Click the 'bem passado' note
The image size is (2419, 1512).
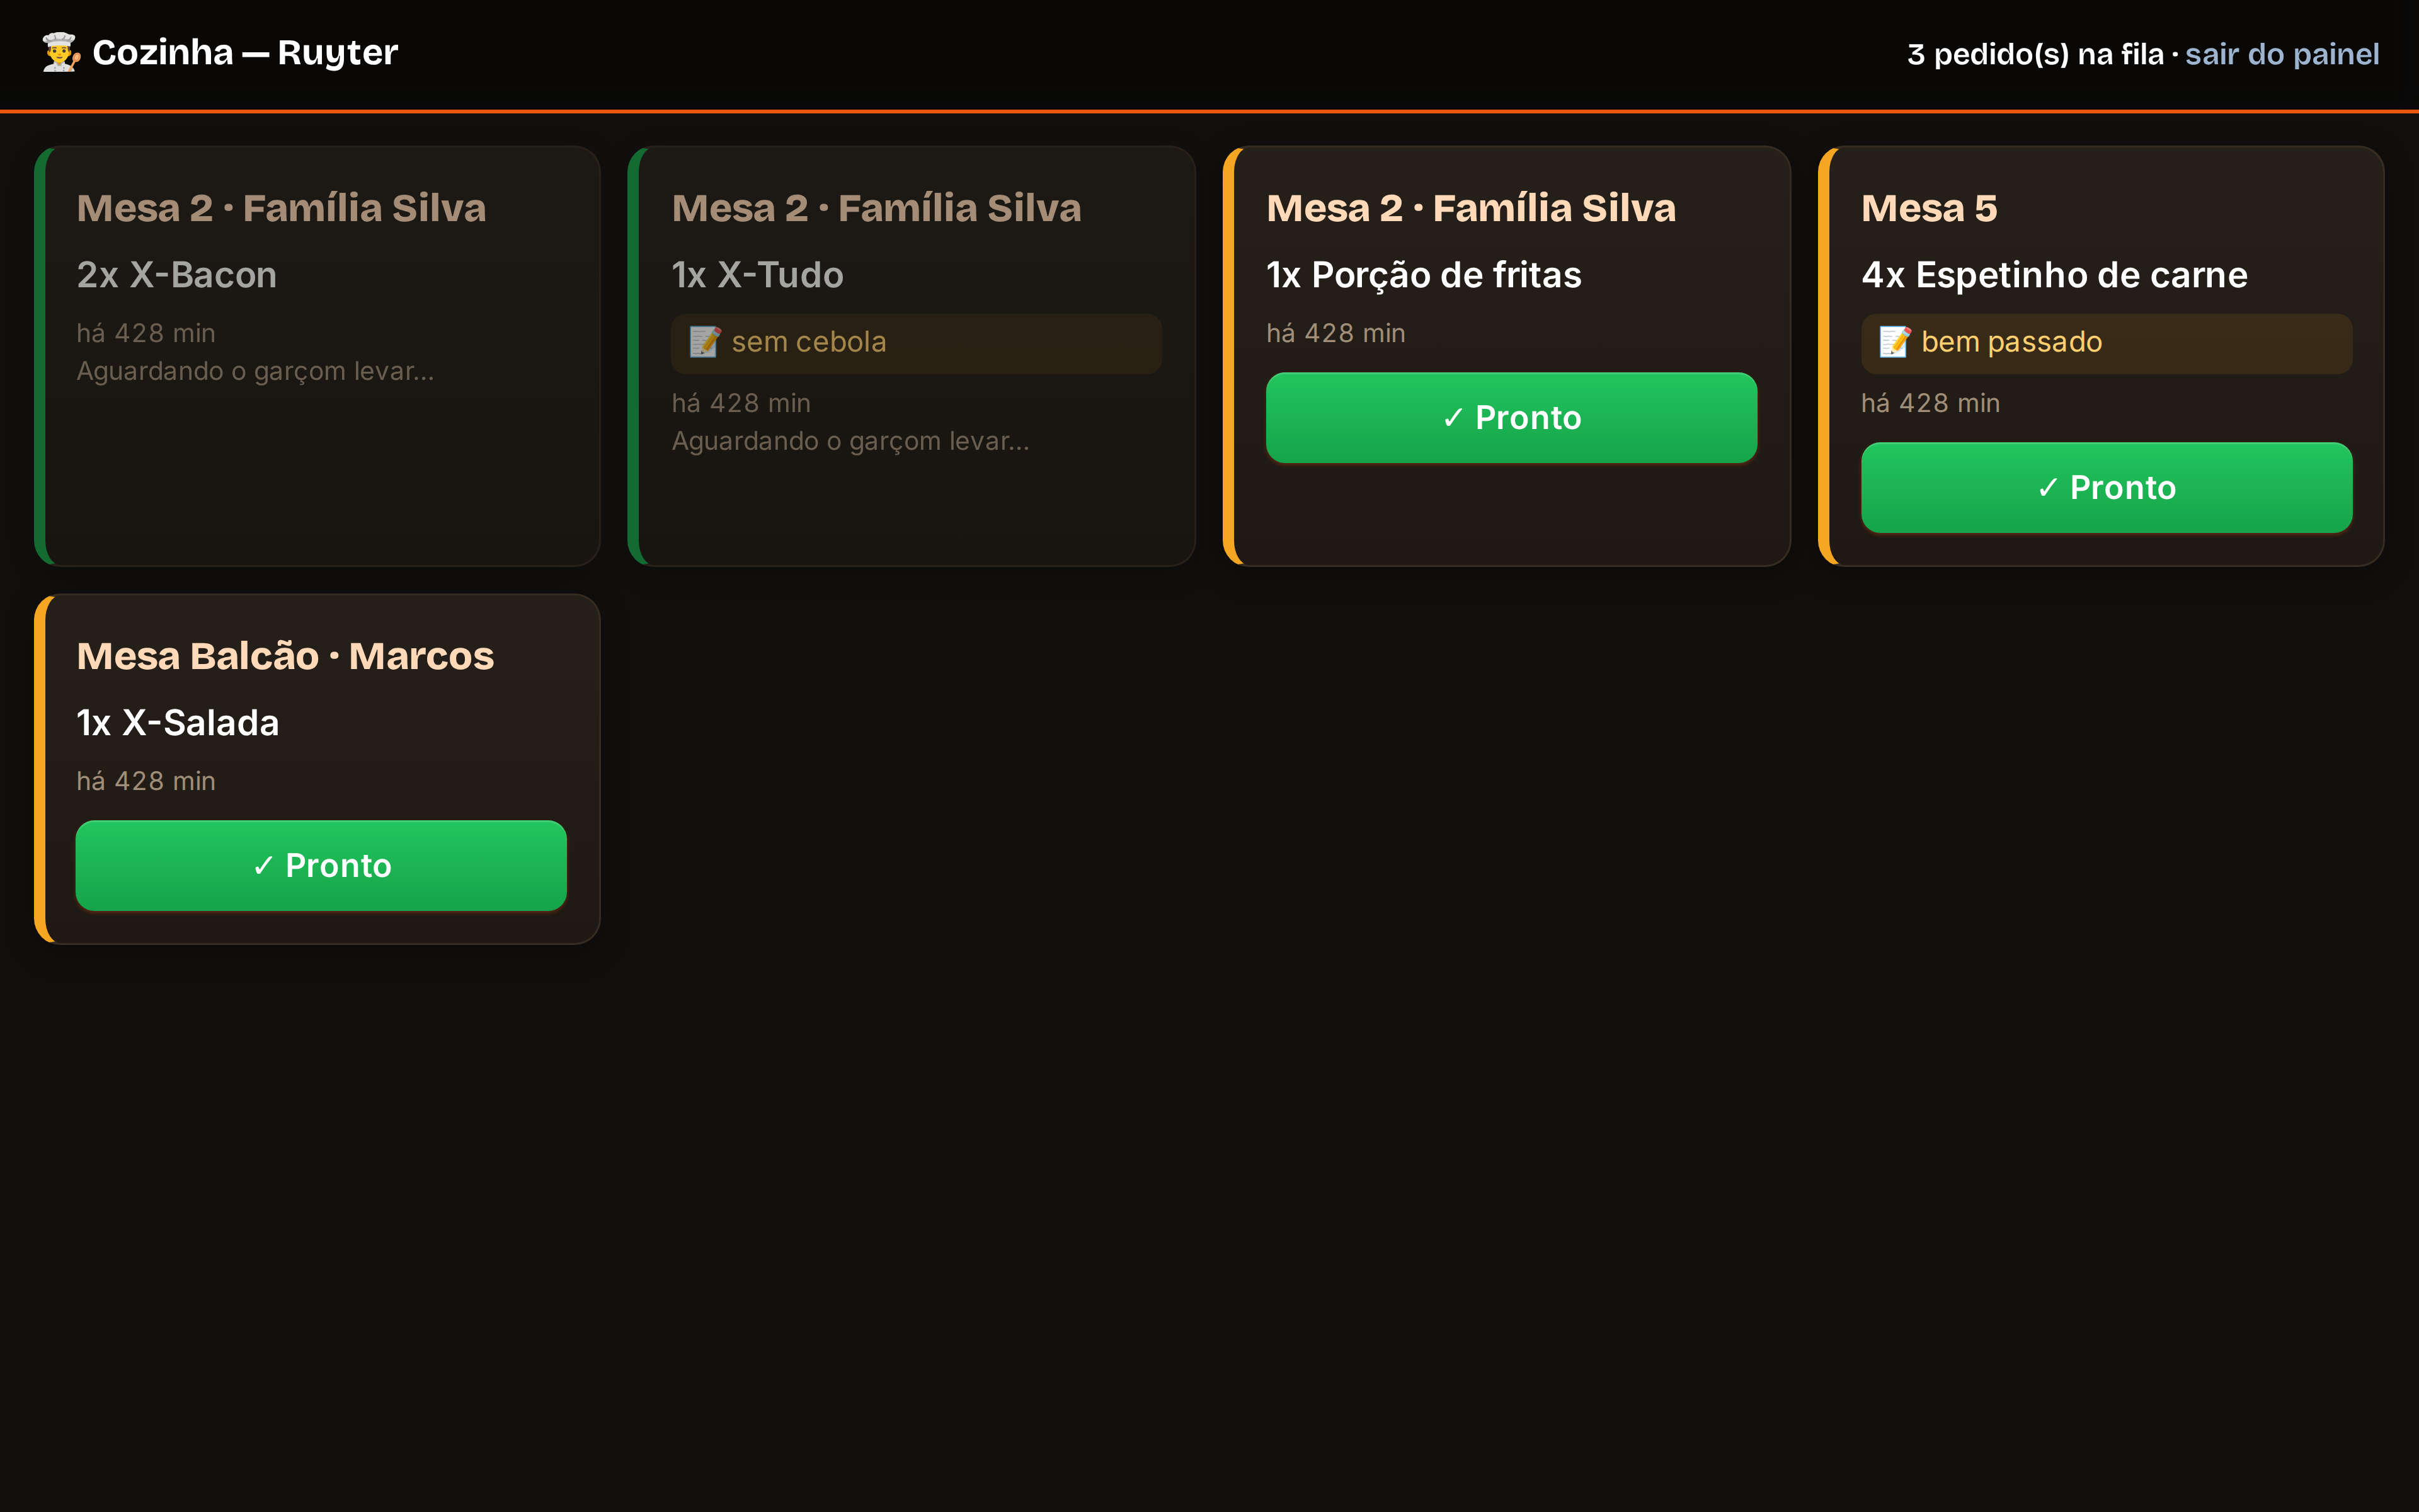point(2011,342)
